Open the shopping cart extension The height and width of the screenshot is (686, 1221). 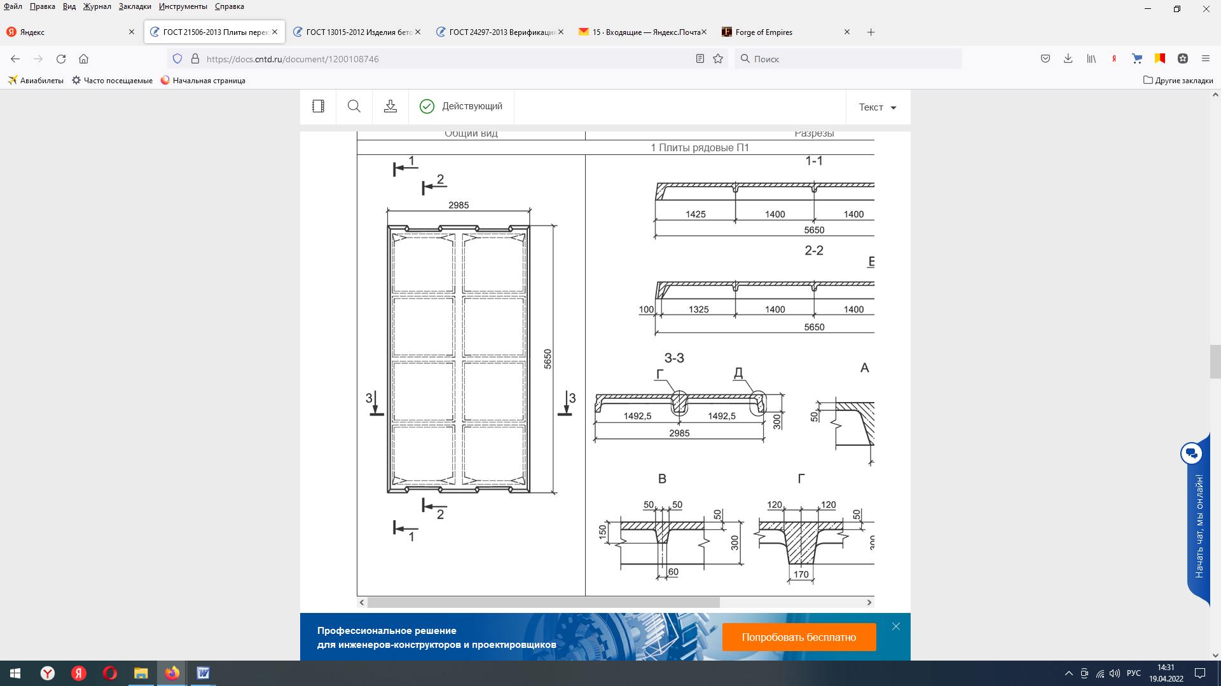tap(1137, 59)
